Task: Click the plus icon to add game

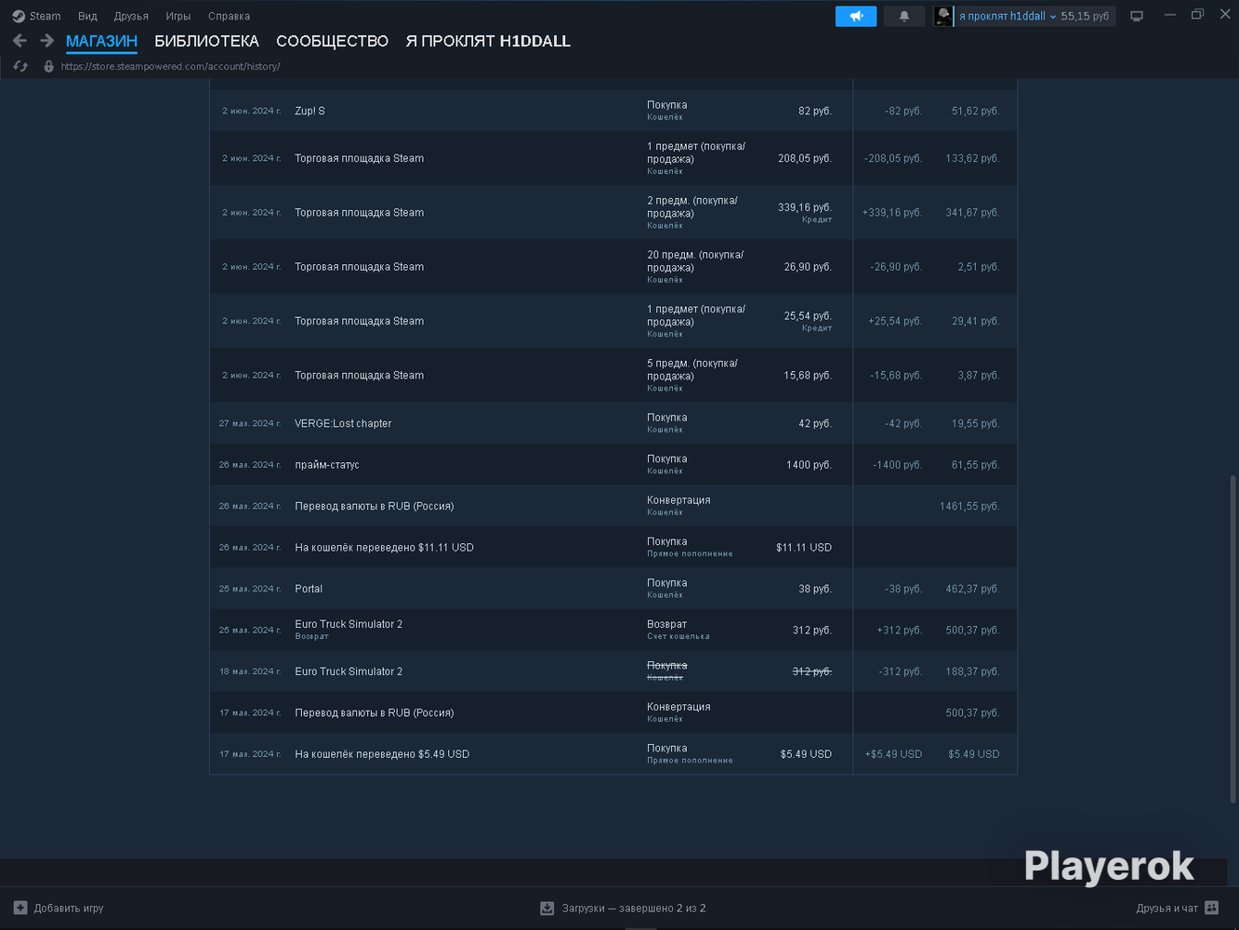Action: point(20,908)
